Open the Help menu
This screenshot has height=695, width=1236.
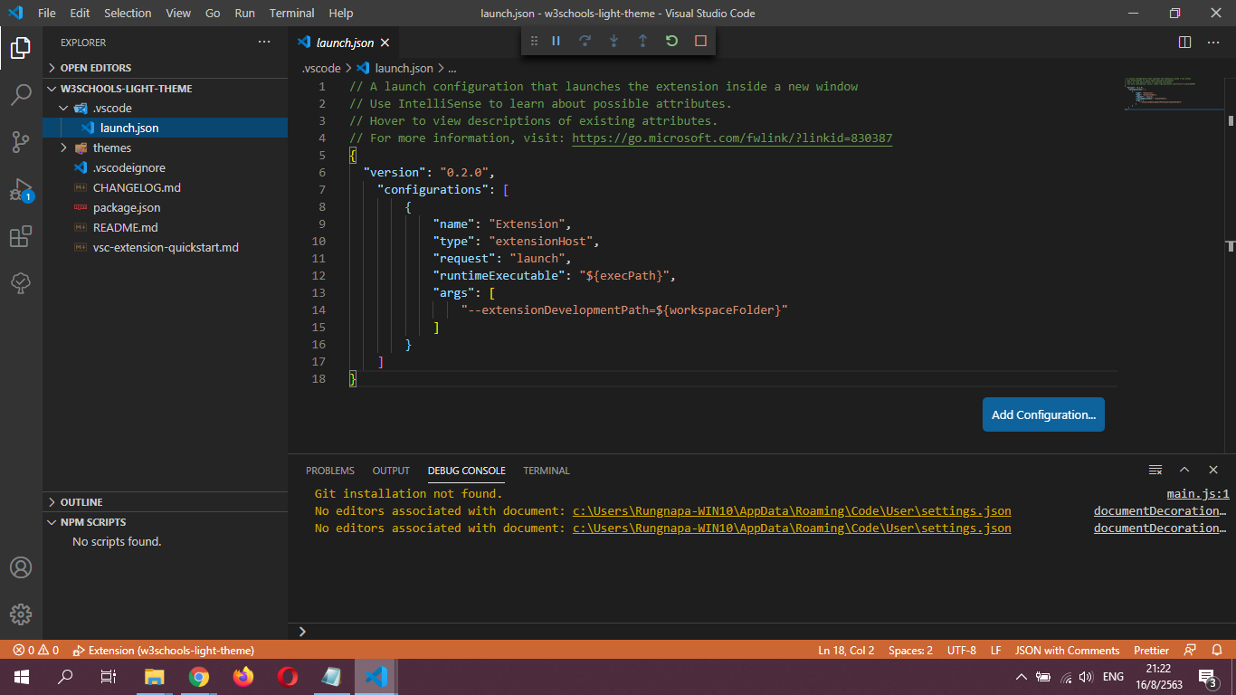click(341, 13)
